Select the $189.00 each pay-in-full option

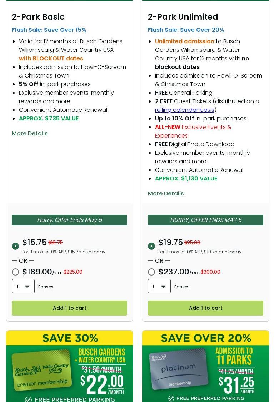pos(15,272)
